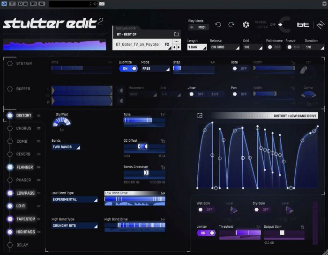This screenshot has width=328, height=255.
Task: Click the DISTORT reorder handle icon
Action: coord(39,116)
